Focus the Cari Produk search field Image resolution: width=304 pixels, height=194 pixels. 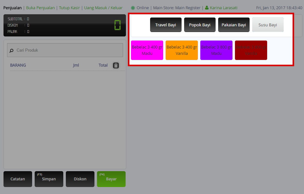pyautogui.click(x=65, y=50)
